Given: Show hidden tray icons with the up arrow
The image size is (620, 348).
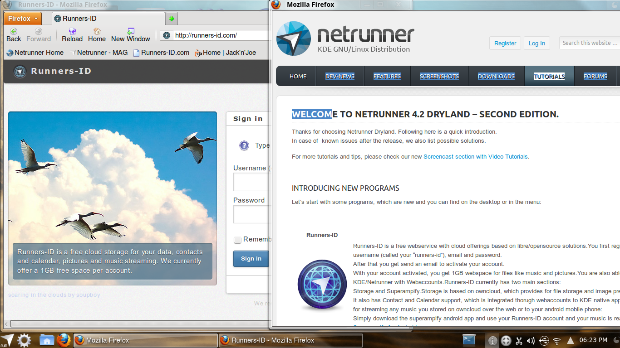Looking at the screenshot, I should pos(570,340).
